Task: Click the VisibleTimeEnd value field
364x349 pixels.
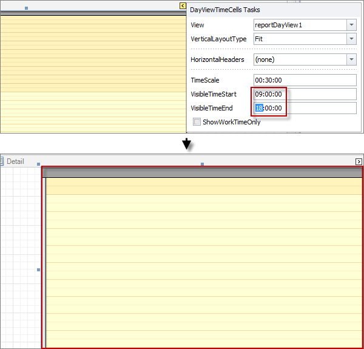Action: pyautogui.click(x=305, y=108)
